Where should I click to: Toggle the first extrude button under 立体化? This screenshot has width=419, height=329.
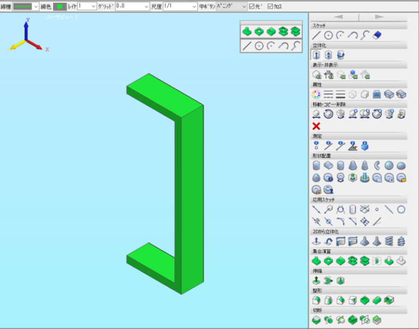pos(316,55)
